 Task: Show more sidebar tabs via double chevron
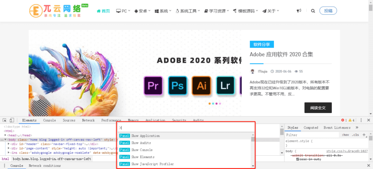point(357,127)
